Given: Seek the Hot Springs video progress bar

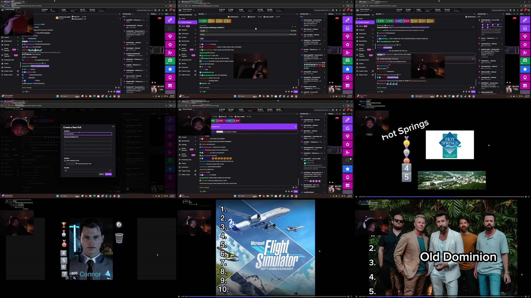Looking at the screenshot, I should tap(445, 197).
